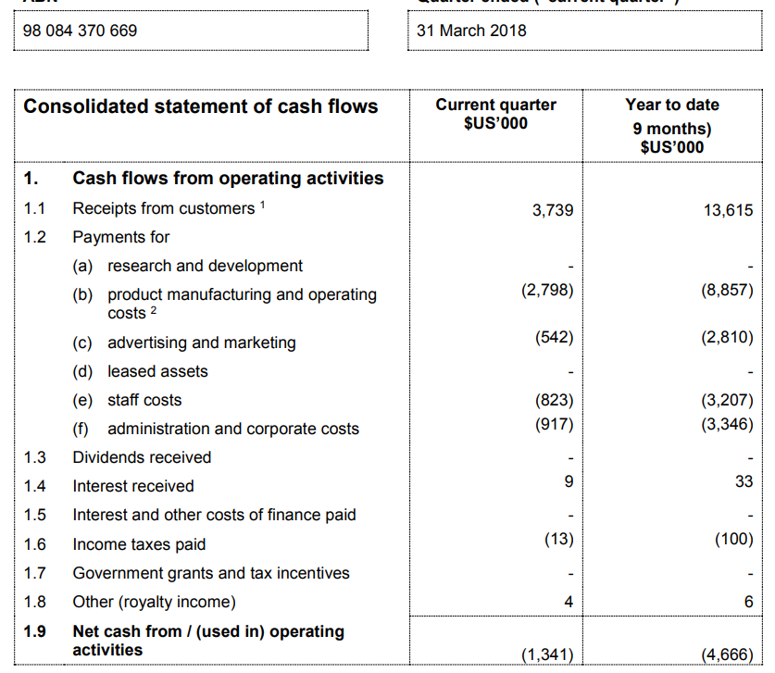The width and height of the screenshot is (775, 673).
Task: Click footnote marker 1 after Receipts from customers
Action: pos(263,205)
